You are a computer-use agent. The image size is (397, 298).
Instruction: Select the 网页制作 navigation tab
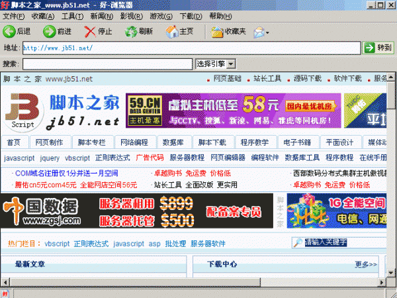click(50, 142)
